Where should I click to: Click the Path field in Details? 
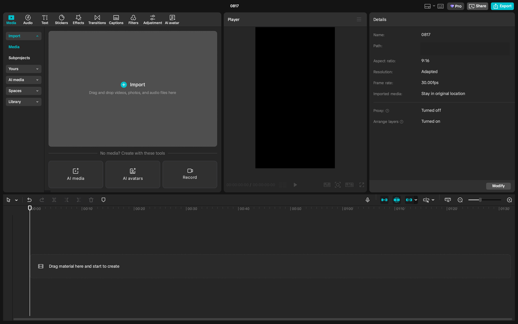coord(465,48)
